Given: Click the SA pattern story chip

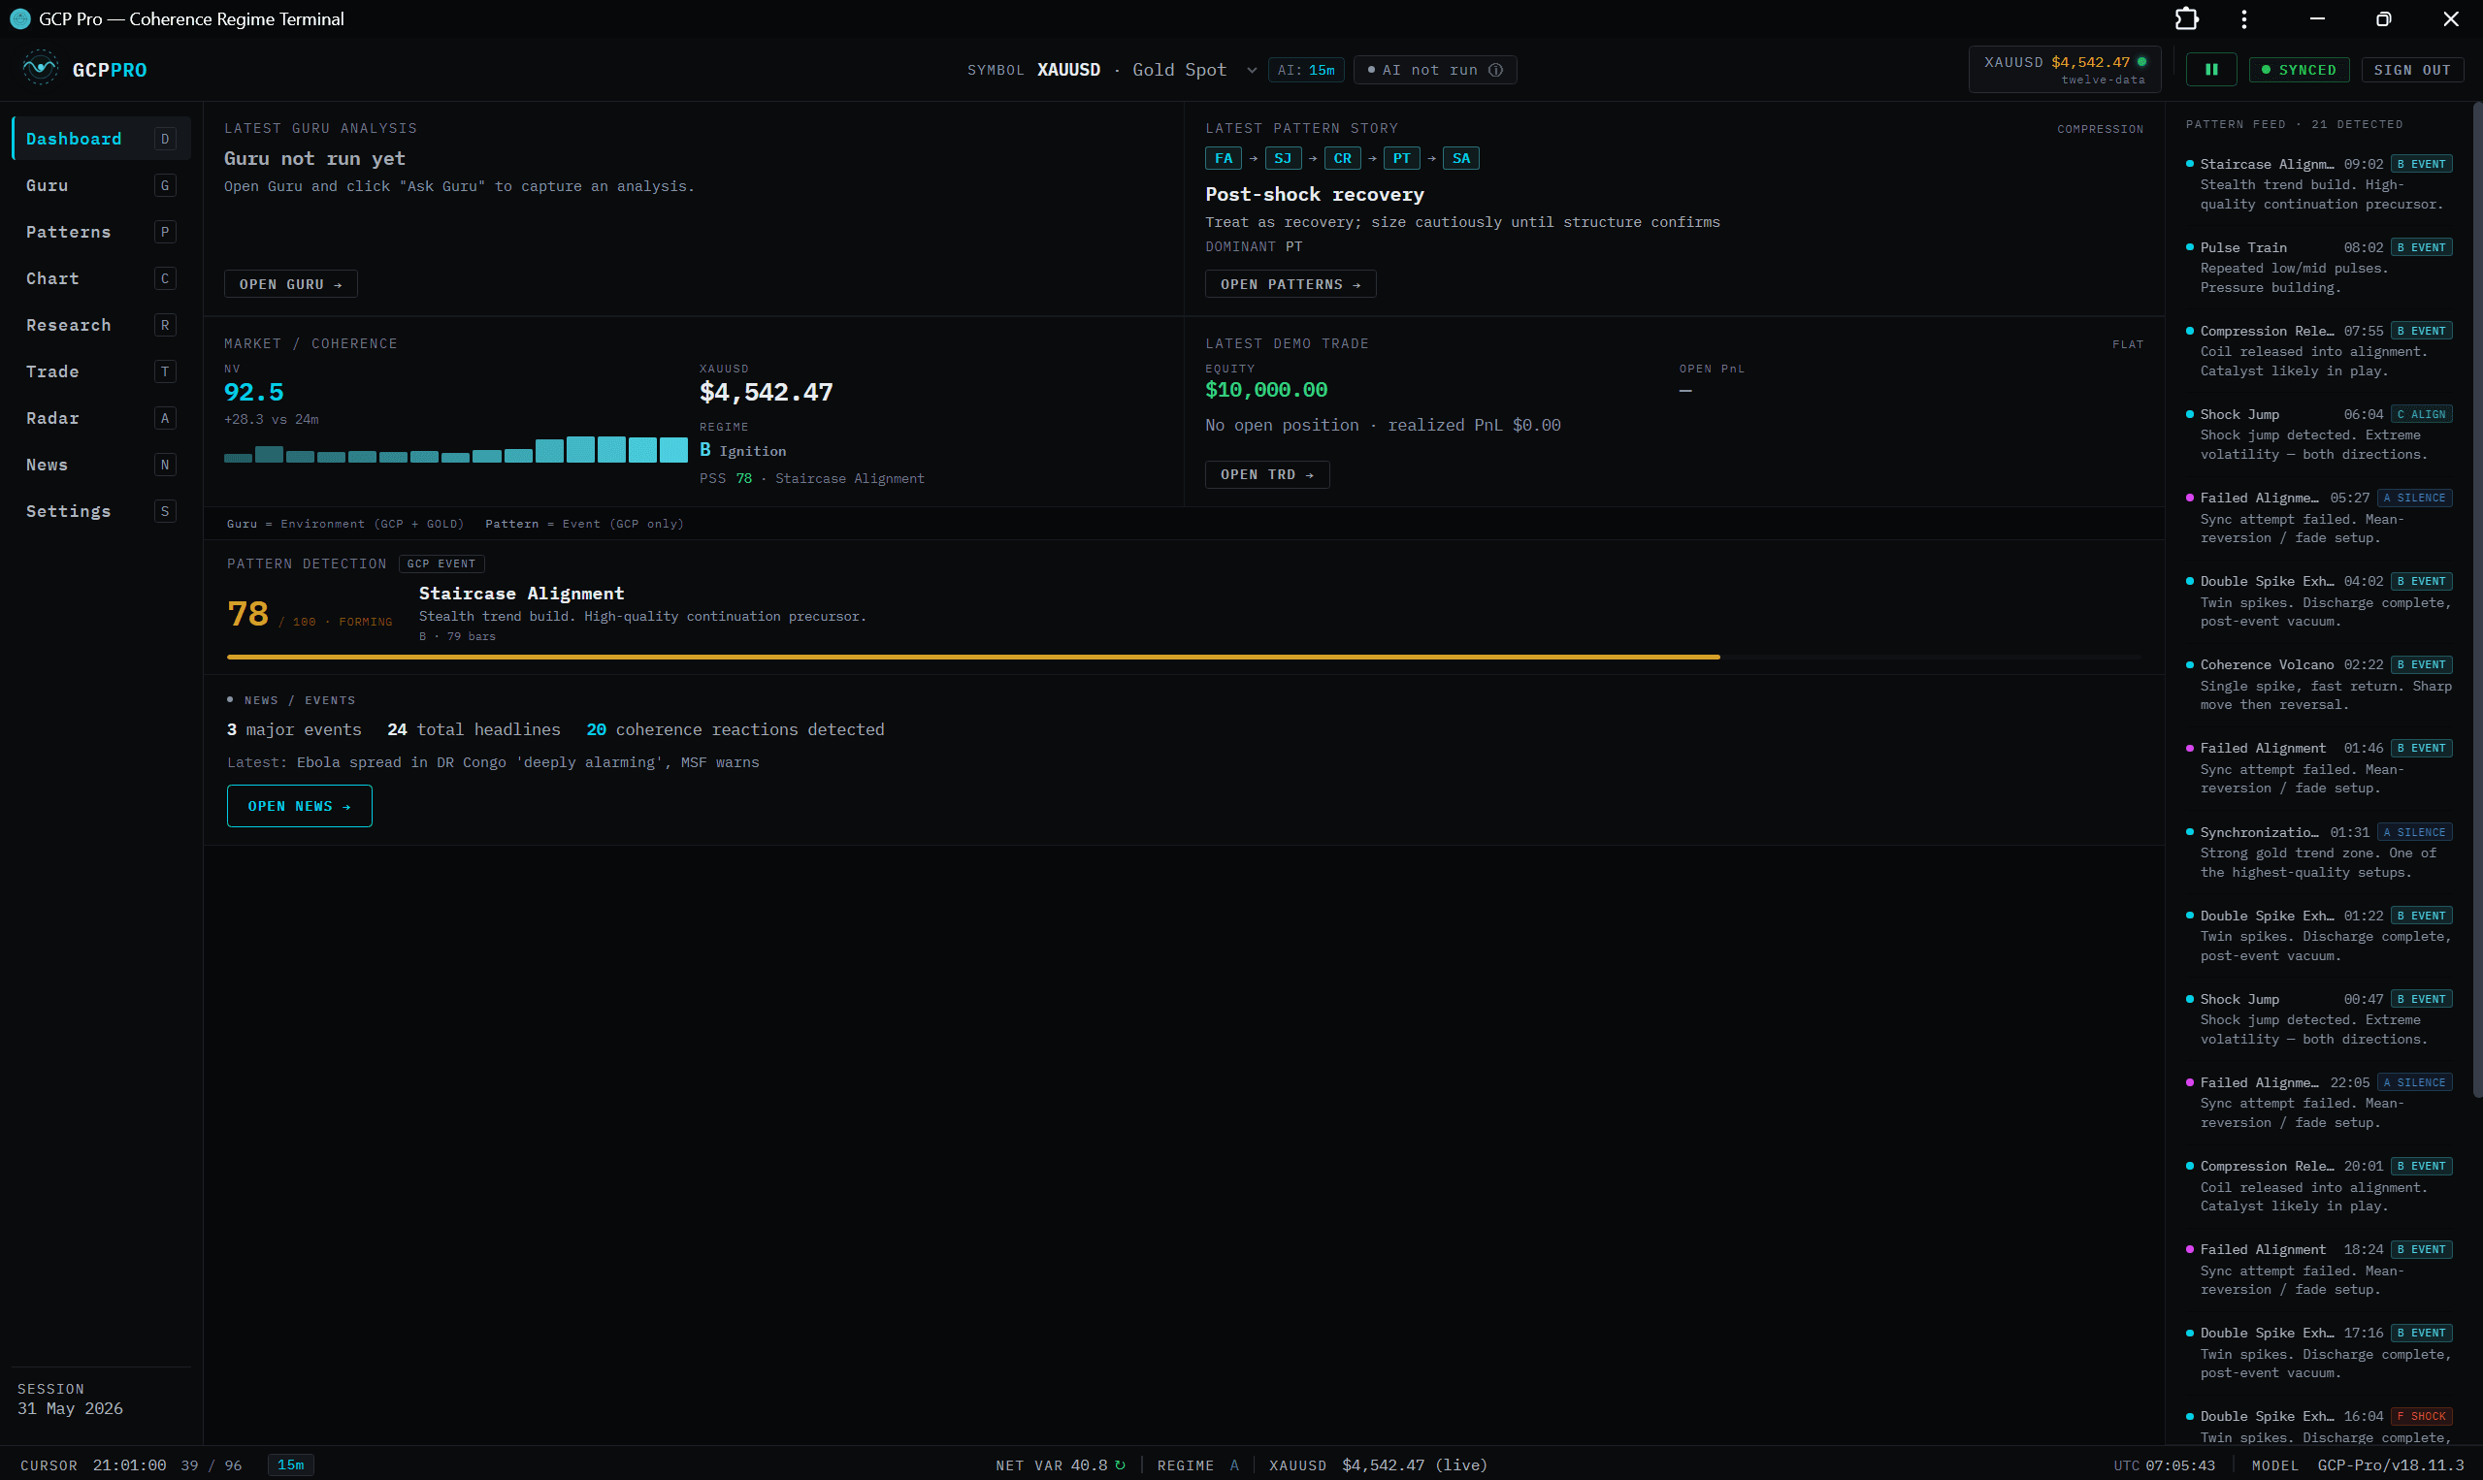Looking at the screenshot, I should pyautogui.click(x=1461, y=159).
